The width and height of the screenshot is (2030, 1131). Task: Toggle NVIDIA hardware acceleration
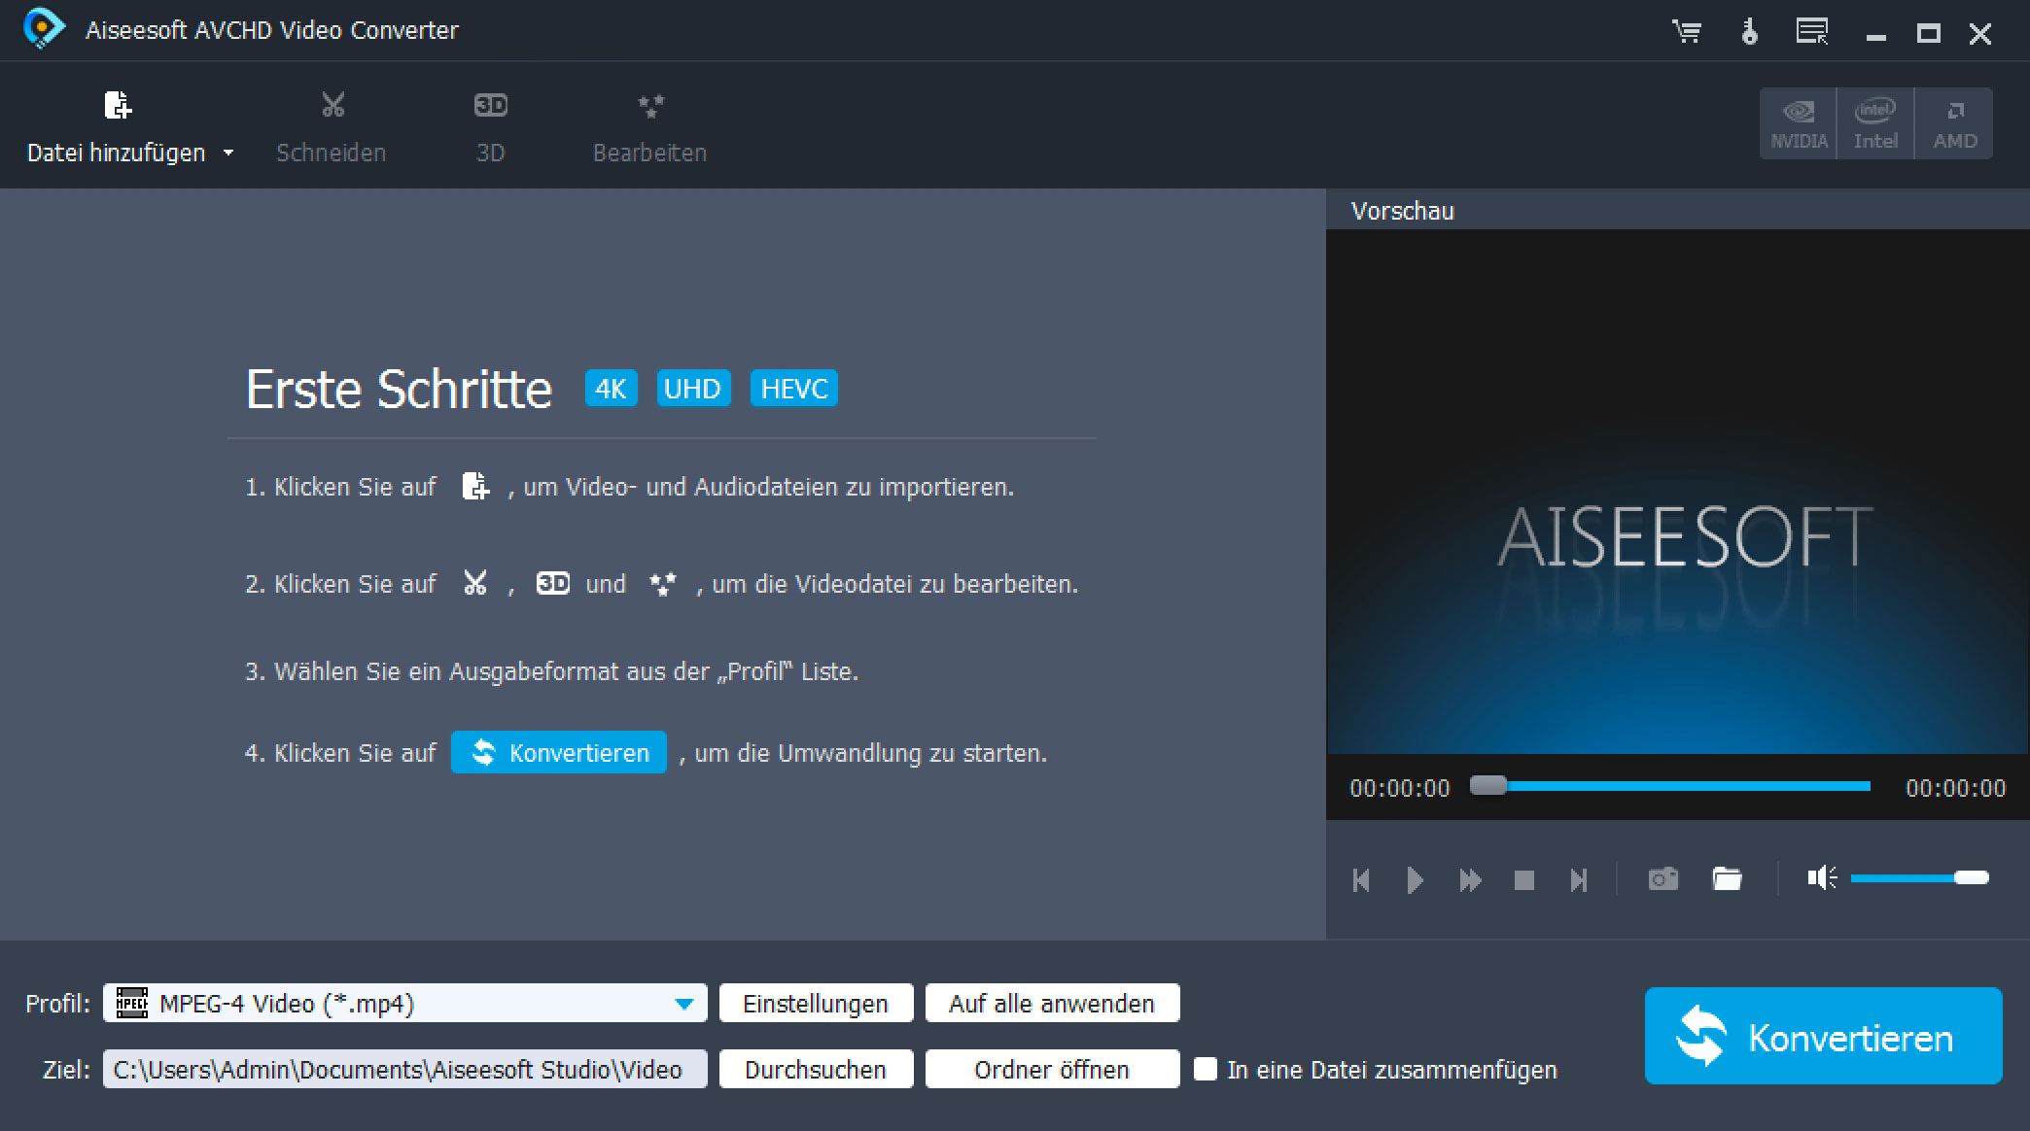1799,123
